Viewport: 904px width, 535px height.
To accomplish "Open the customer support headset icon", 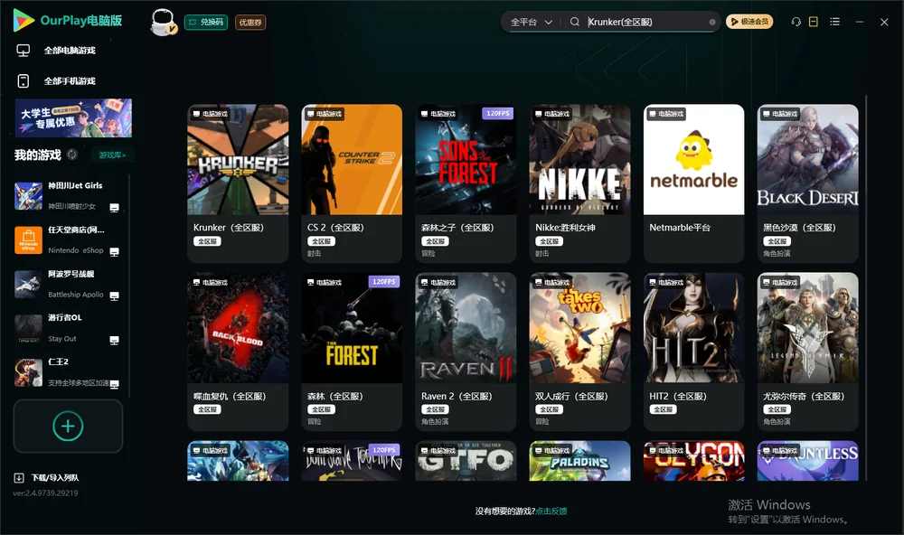I will tap(796, 22).
